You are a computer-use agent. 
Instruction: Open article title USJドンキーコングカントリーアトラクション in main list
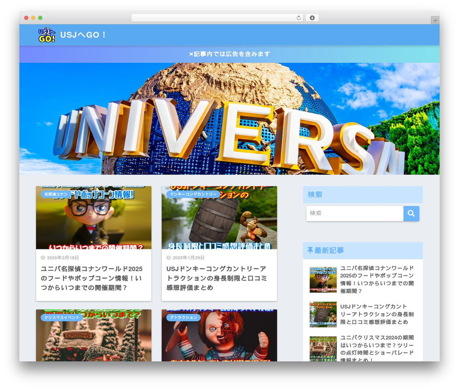tap(217, 278)
